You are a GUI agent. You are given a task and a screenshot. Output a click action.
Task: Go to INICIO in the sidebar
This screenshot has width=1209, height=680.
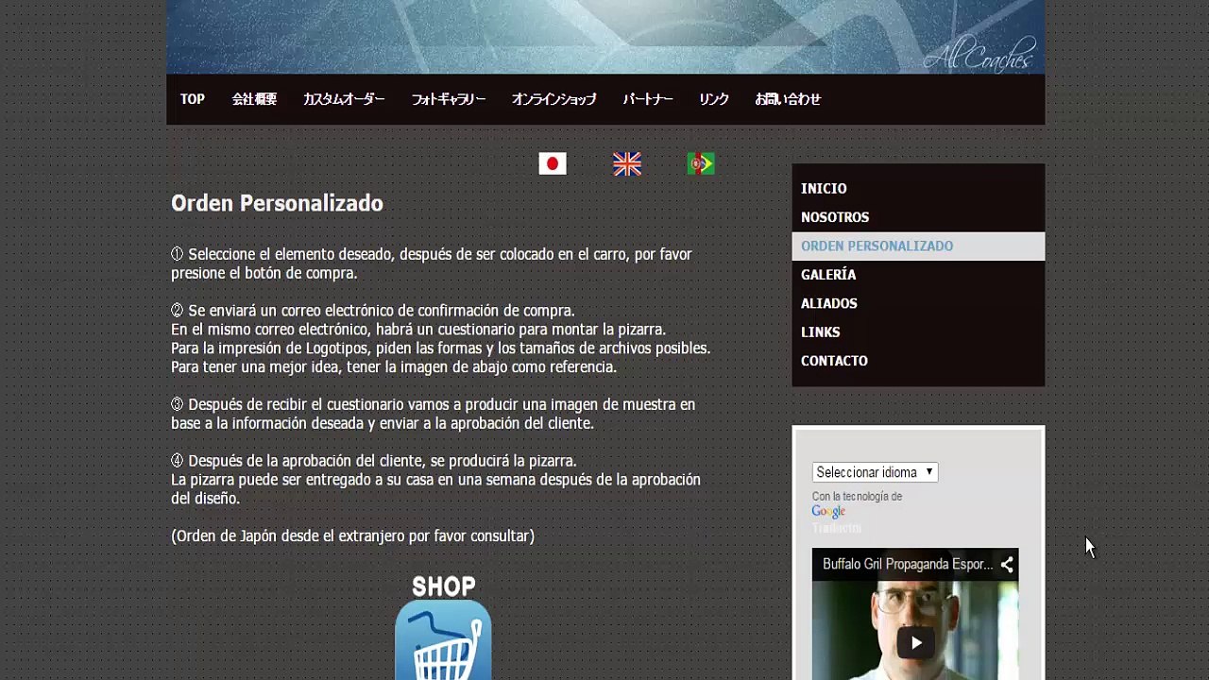pos(918,189)
